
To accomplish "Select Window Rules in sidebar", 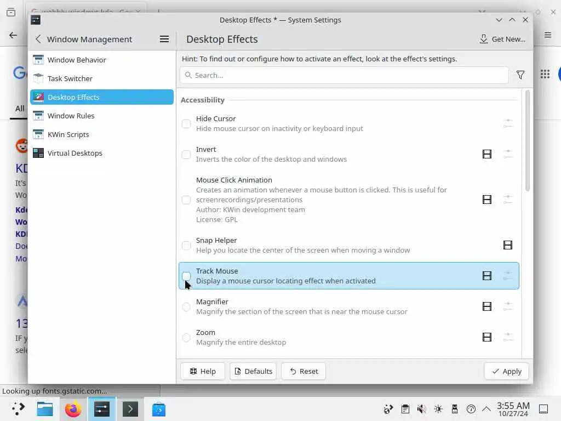I will [101, 116].
